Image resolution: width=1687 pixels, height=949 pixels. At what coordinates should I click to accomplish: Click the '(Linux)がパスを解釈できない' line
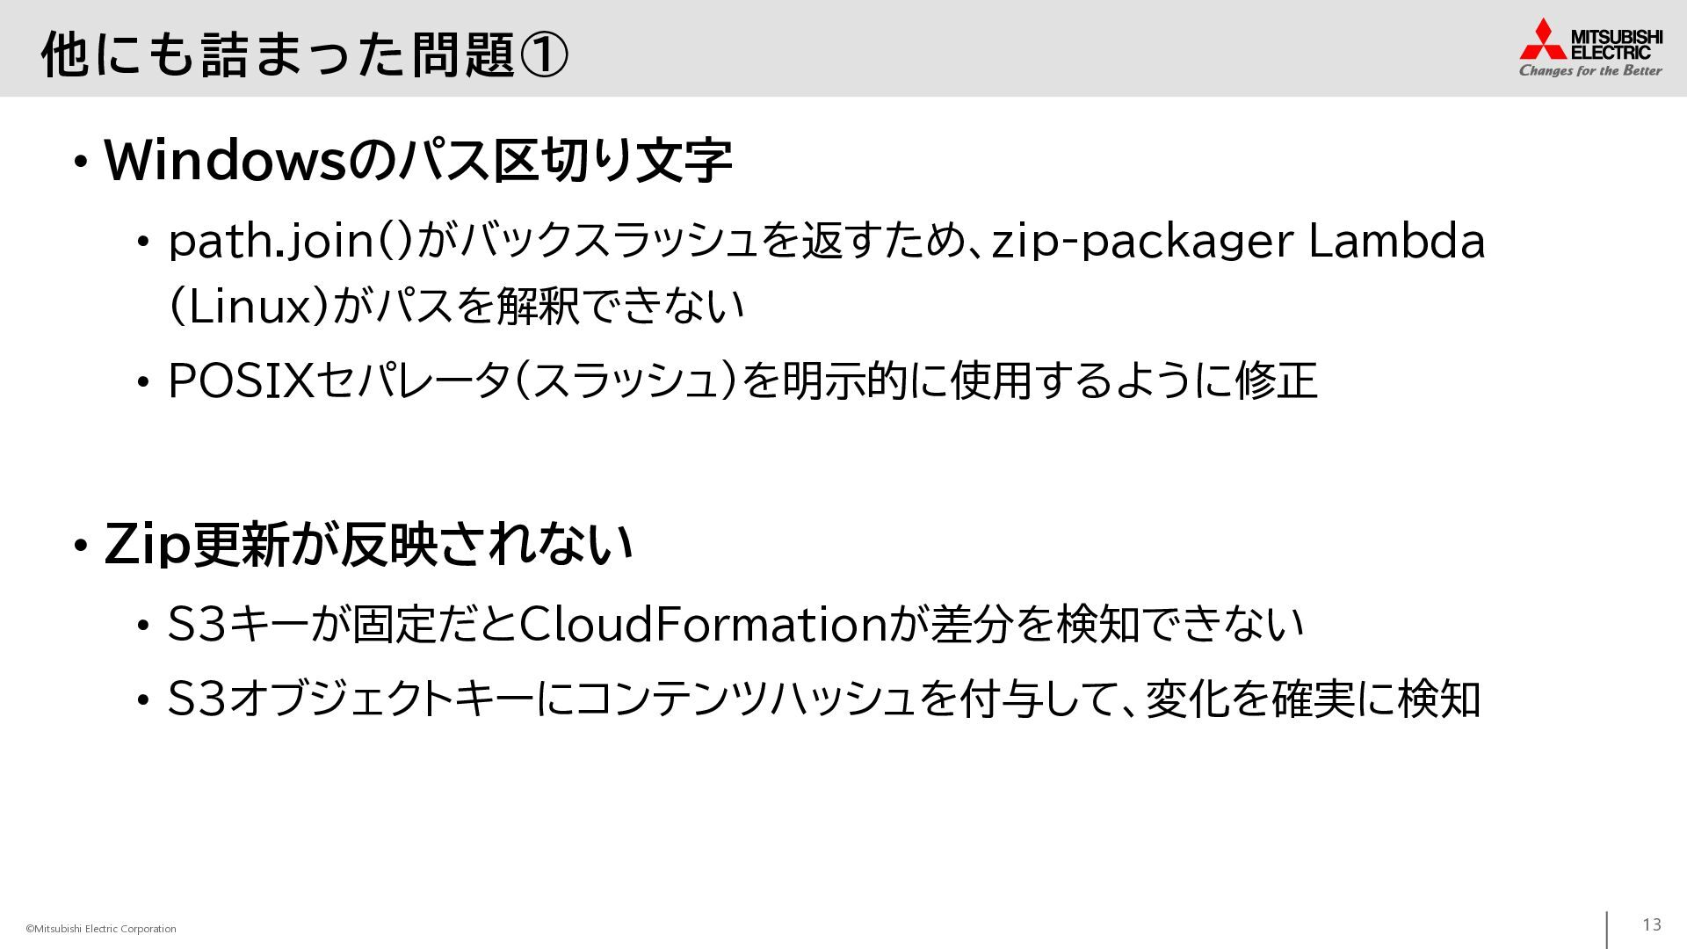455,307
